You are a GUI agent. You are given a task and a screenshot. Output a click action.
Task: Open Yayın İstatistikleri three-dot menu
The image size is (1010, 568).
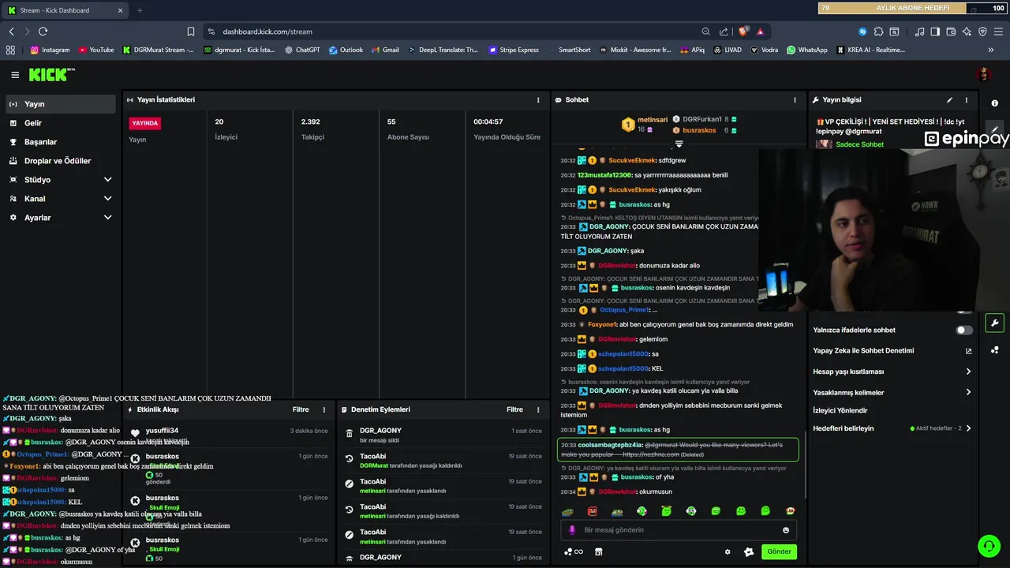pos(538,100)
